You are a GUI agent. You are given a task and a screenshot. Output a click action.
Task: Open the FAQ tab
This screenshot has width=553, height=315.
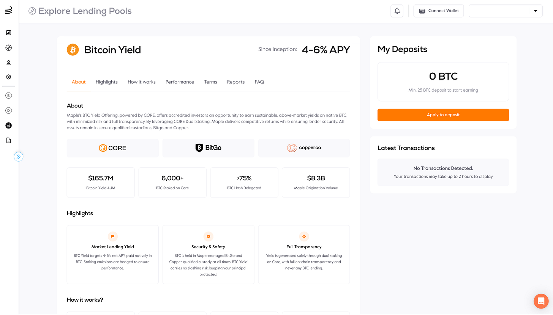point(259,82)
